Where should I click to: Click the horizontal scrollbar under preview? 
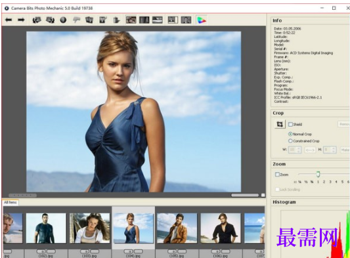245,195
